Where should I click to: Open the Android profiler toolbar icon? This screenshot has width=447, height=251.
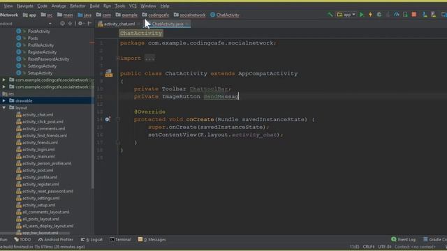(x=397, y=15)
